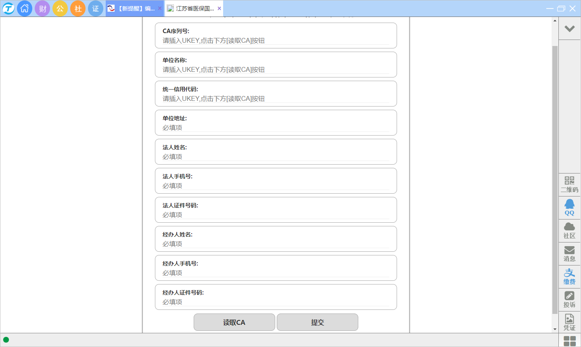The width and height of the screenshot is (581, 347).
Task: Open the 投诉 complaint icon
Action: (x=569, y=299)
